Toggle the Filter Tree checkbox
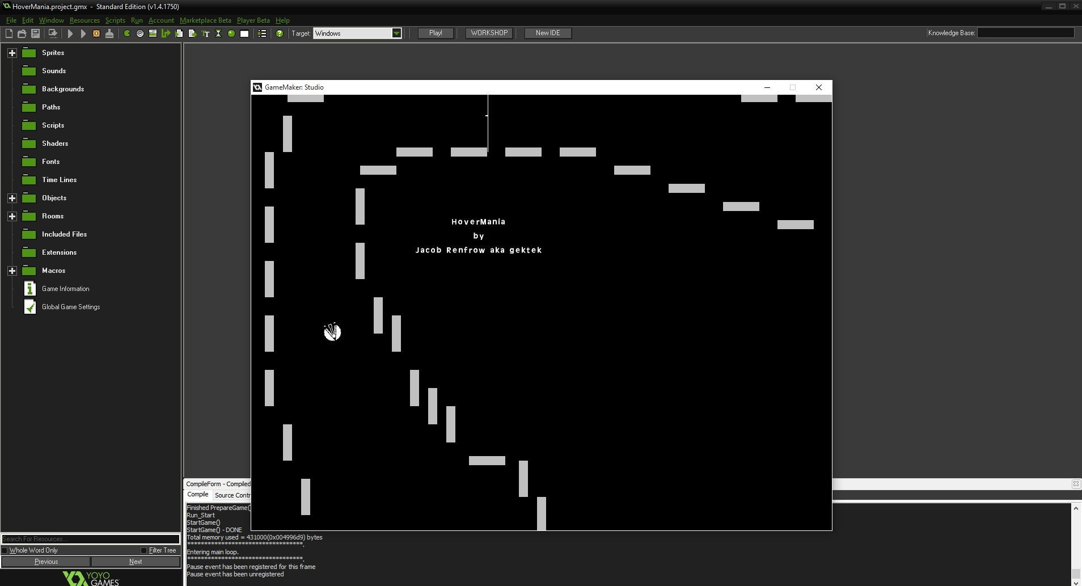 coord(144,550)
